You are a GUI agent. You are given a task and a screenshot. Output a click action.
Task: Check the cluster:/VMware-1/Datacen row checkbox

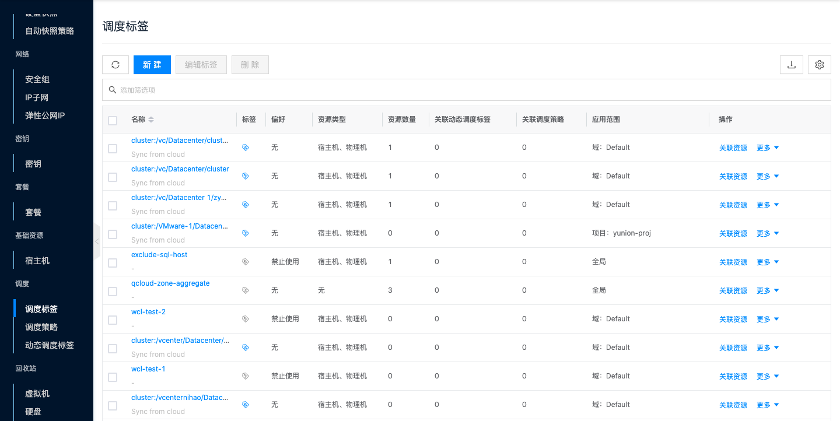click(113, 234)
